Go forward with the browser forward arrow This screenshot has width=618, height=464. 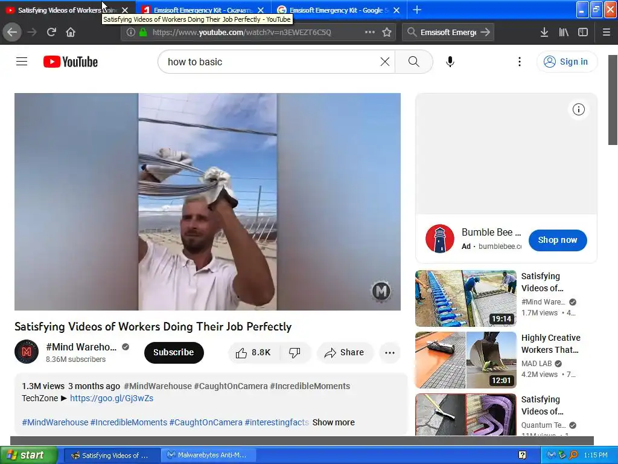click(32, 33)
